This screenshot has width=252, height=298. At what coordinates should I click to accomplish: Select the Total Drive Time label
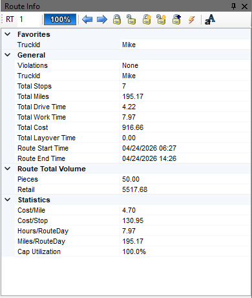pyautogui.click(x=41, y=107)
